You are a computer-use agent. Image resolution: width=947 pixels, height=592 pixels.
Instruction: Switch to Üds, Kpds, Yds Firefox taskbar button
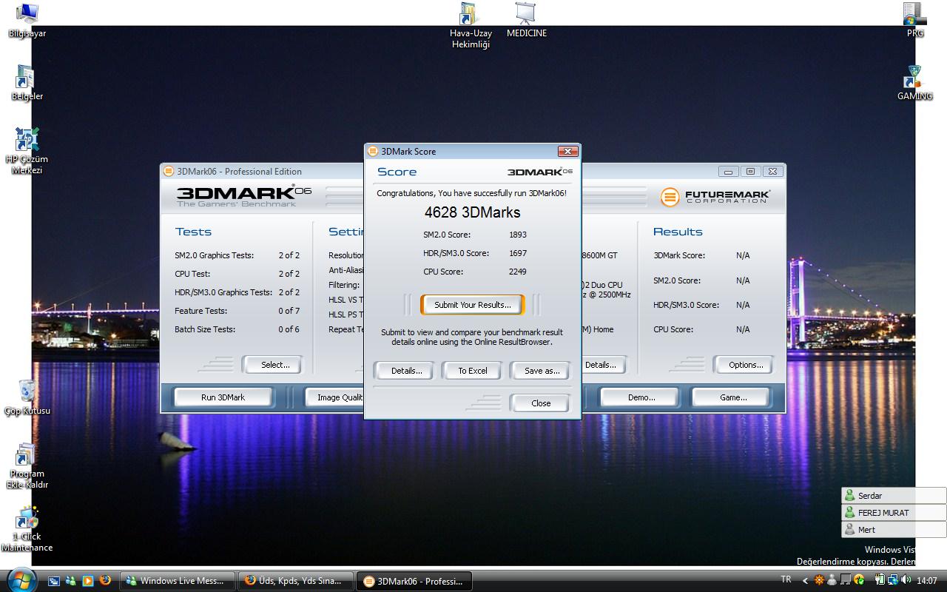296,581
